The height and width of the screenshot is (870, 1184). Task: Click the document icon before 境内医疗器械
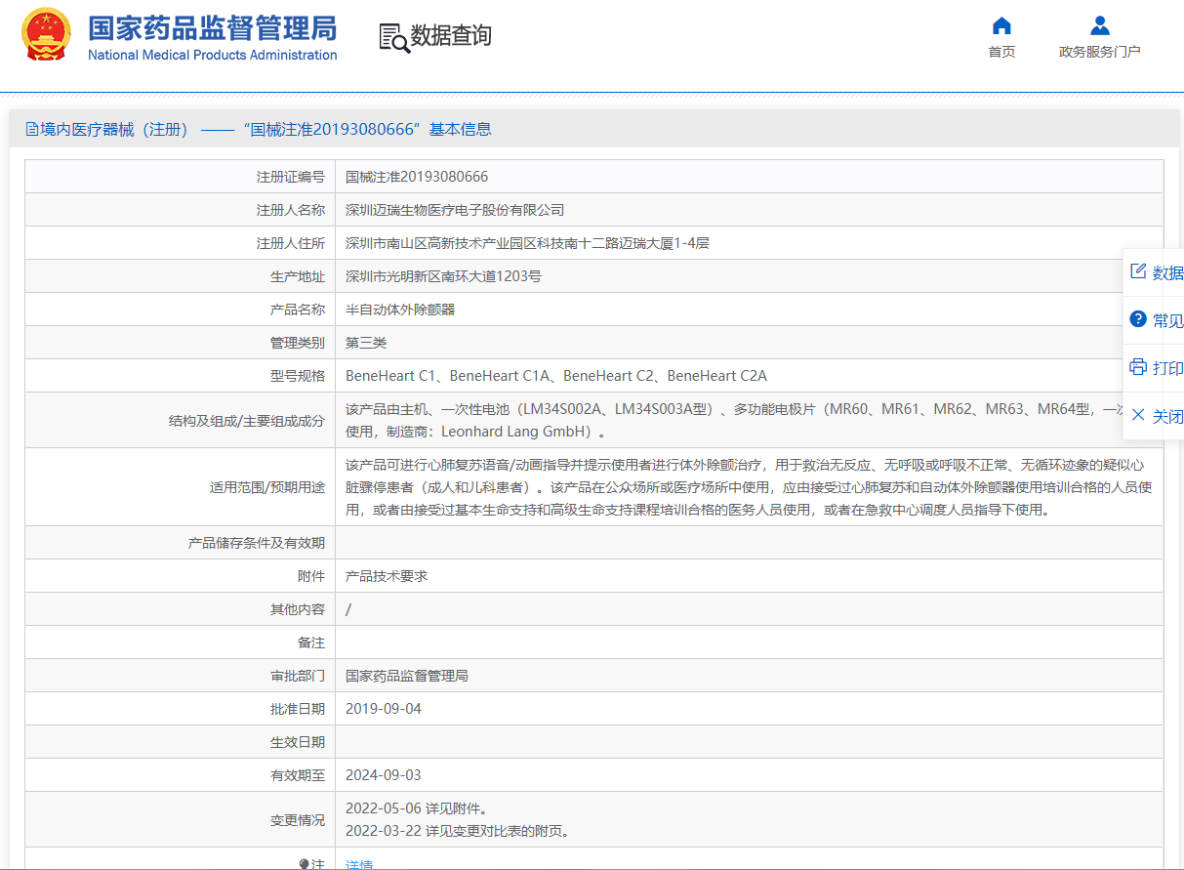pyautogui.click(x=32, y=129)
